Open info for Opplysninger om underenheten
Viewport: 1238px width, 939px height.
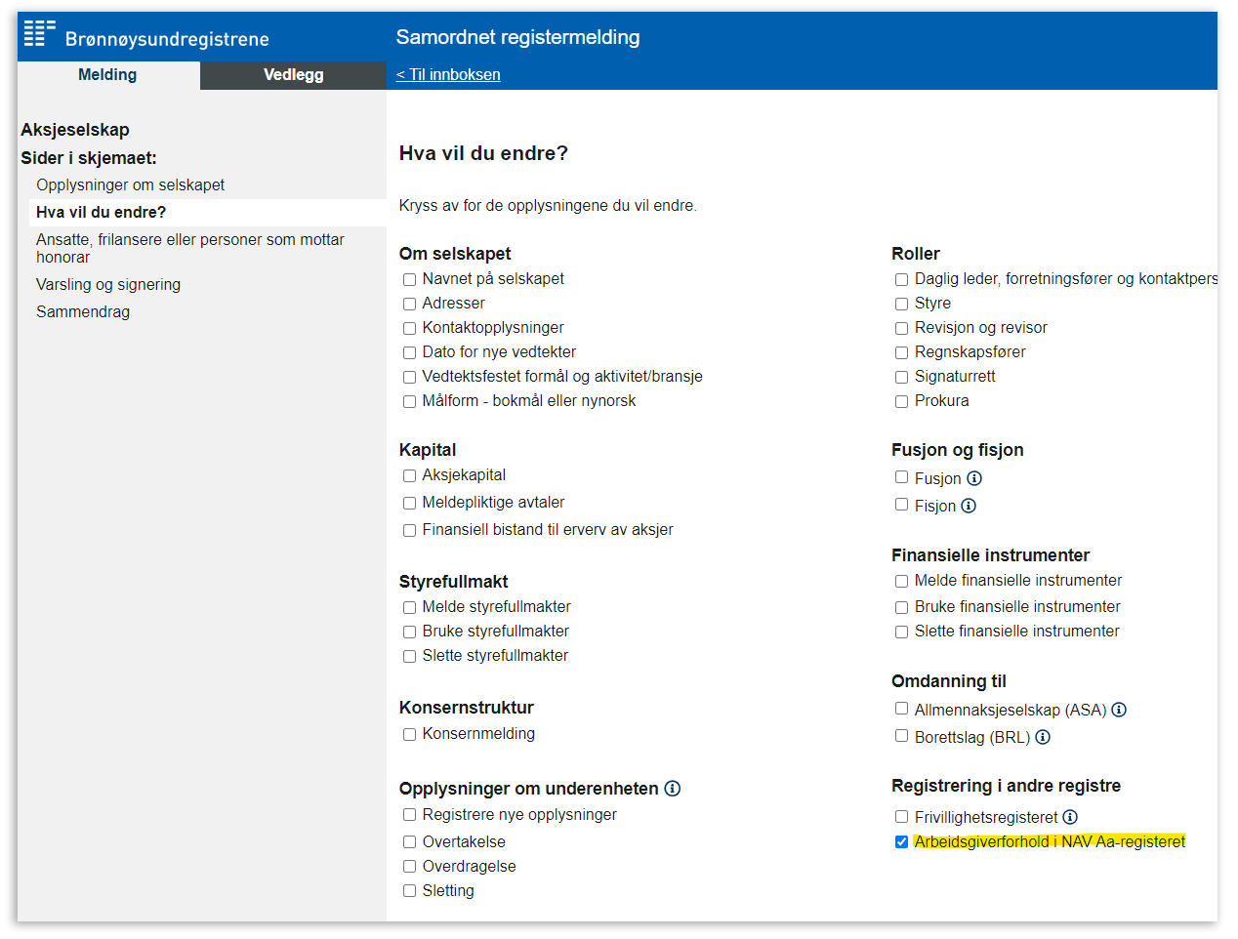pyautogui.click(x=673, y=789)
